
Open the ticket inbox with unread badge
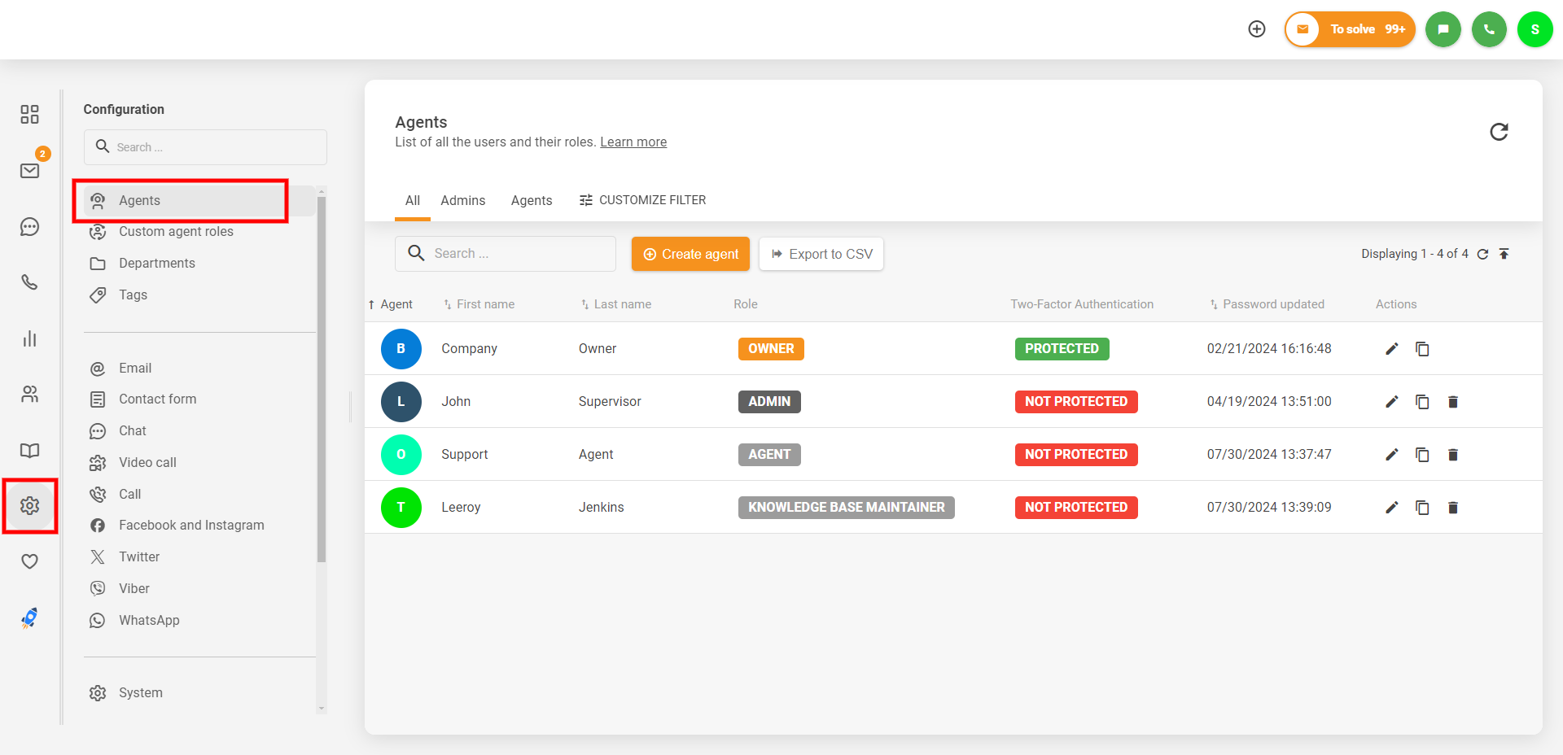click(29, 171)
